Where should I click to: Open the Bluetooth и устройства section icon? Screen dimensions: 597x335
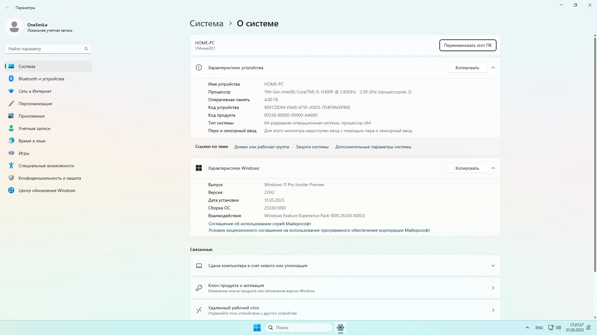point(11,79)
